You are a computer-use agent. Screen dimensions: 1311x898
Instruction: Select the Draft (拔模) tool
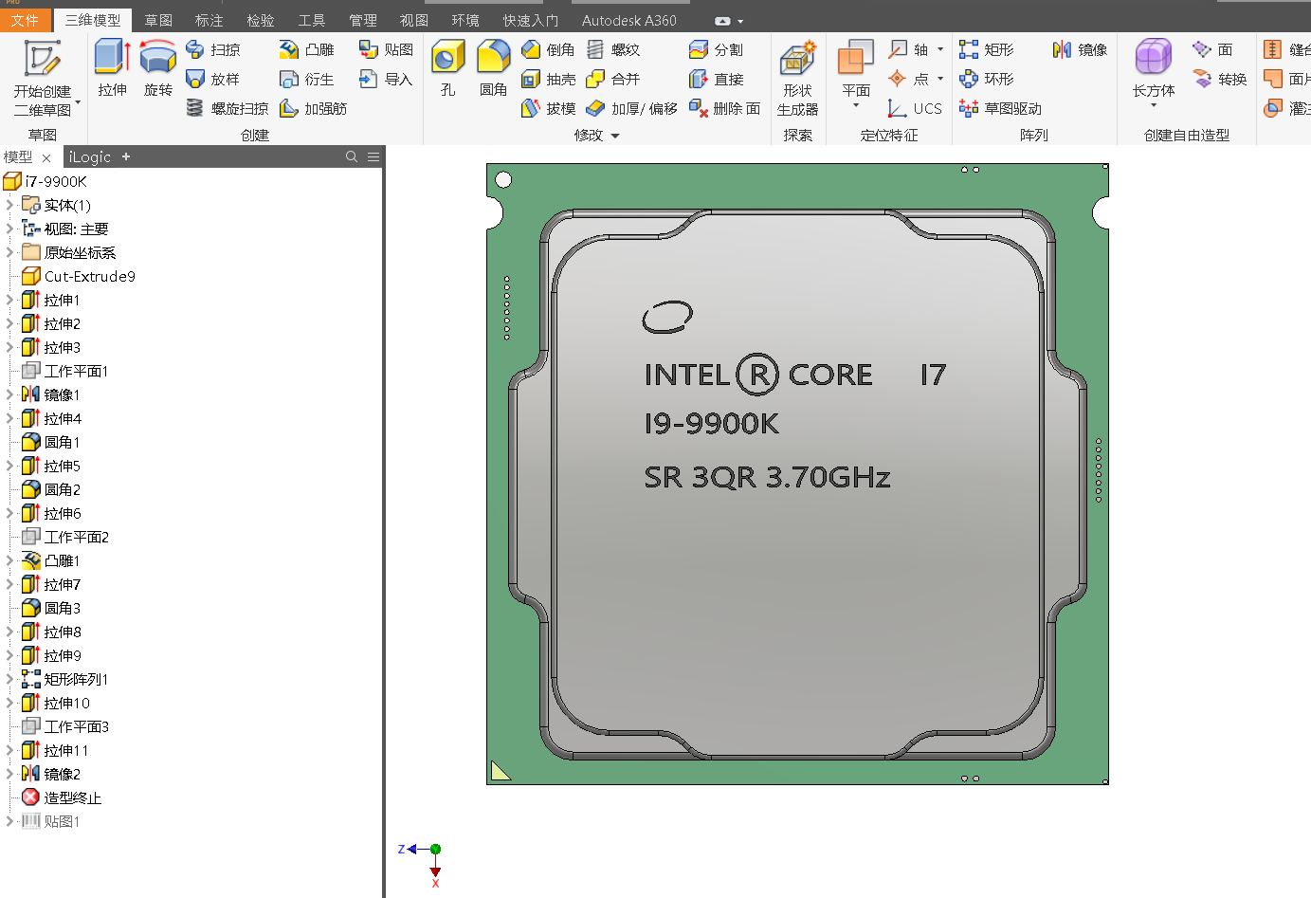(x=549, y=108)
